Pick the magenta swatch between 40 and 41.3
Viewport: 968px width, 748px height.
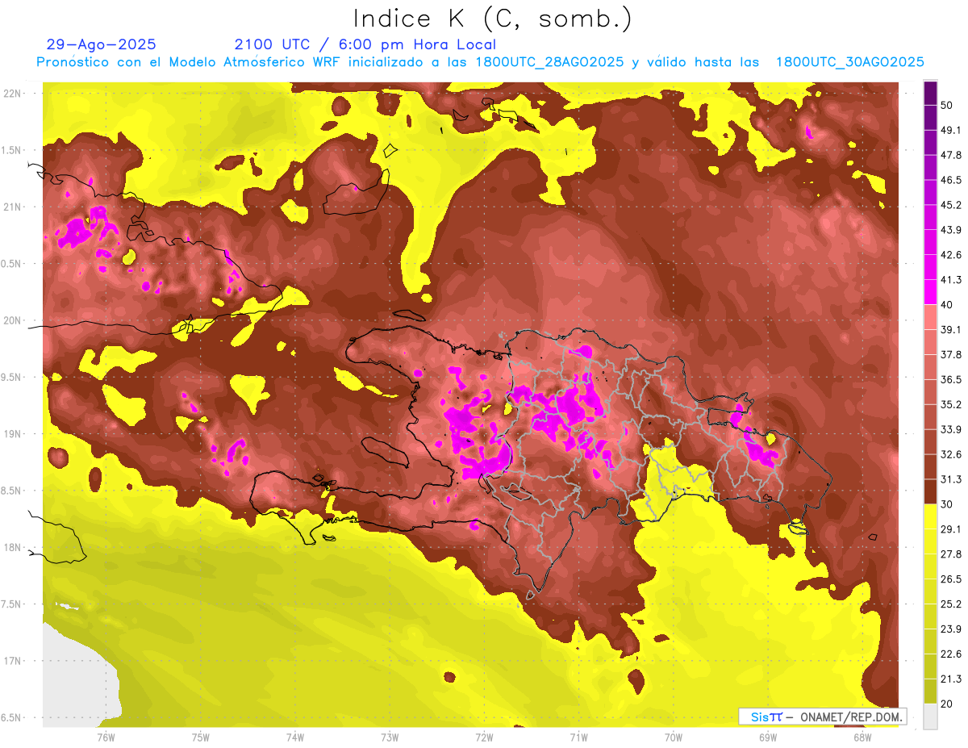coord(930,292)
